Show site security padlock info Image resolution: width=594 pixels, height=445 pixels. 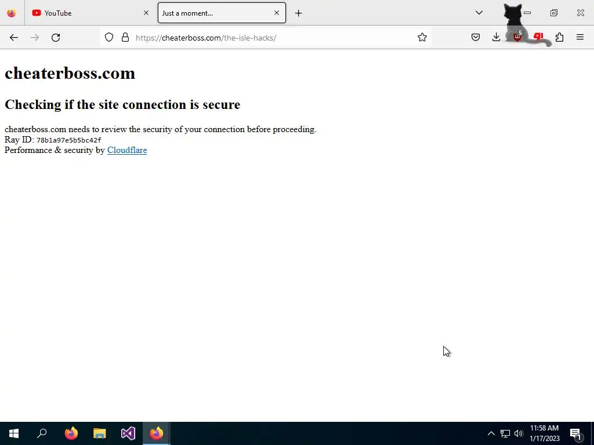click(125, 38)
